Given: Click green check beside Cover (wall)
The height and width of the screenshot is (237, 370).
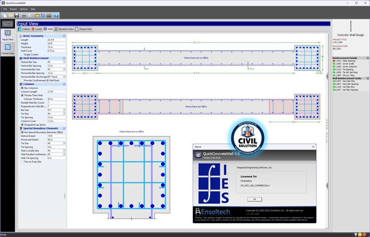Looking at the screenshot, I should [334, 64].
